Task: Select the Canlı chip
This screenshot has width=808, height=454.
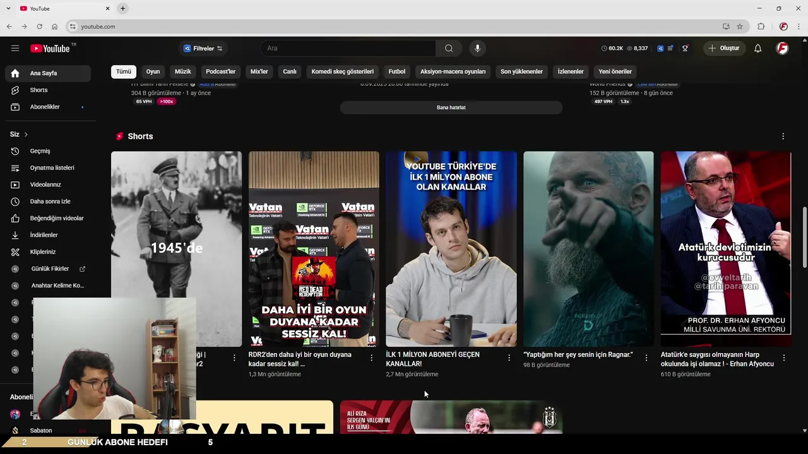Action: [x=290, y=71]
